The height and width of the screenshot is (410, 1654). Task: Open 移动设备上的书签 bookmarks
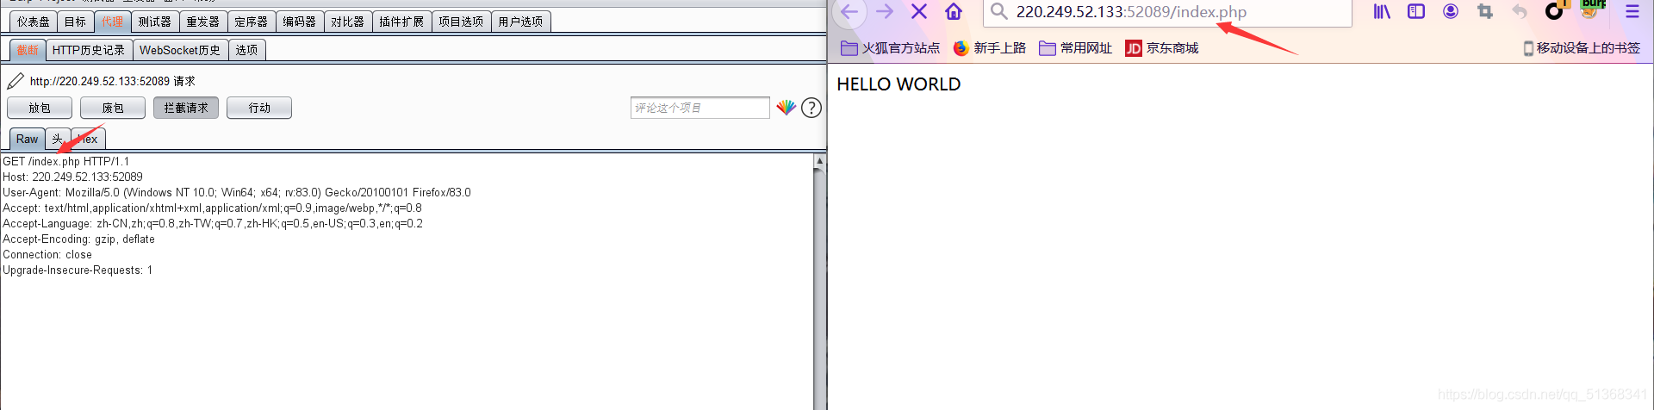[x=1582, y=48]
